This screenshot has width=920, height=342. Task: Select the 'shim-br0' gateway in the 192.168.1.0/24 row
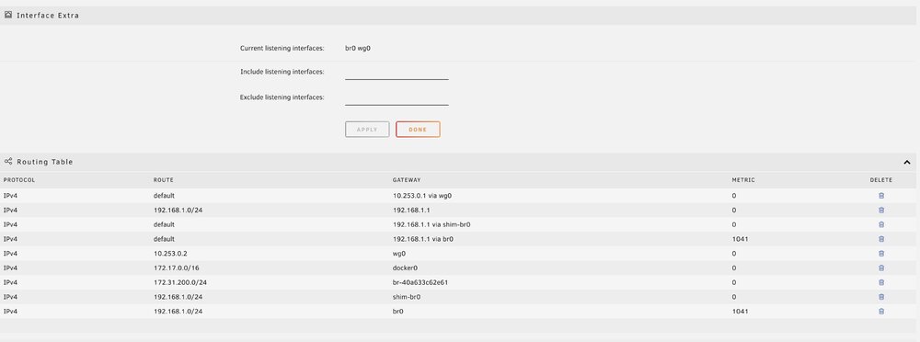[407, 297]
